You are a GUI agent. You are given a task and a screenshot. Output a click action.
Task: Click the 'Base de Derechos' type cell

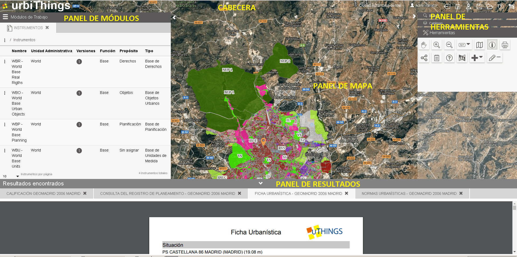[x=153, y=64]
